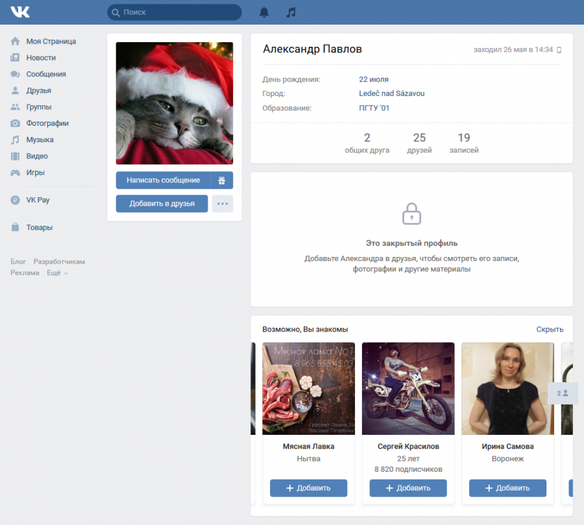Click the VK logo in header
The width and height of the screenshot is (584, 525).
tap(20, 12)
